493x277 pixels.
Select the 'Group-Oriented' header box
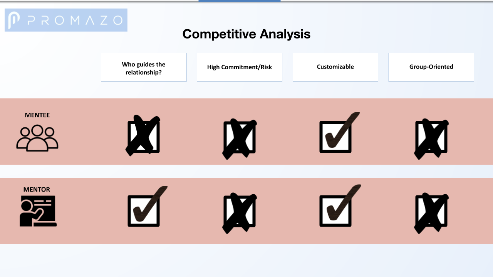(x=431, y=67)
